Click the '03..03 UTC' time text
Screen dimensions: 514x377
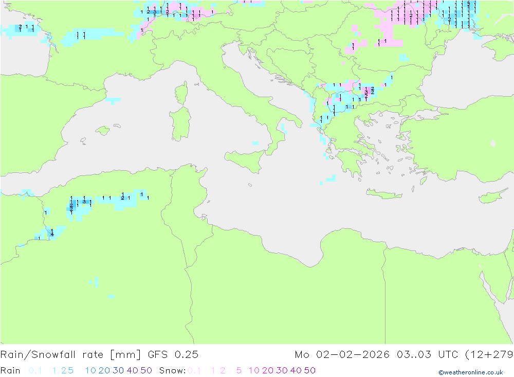(427, 355)
